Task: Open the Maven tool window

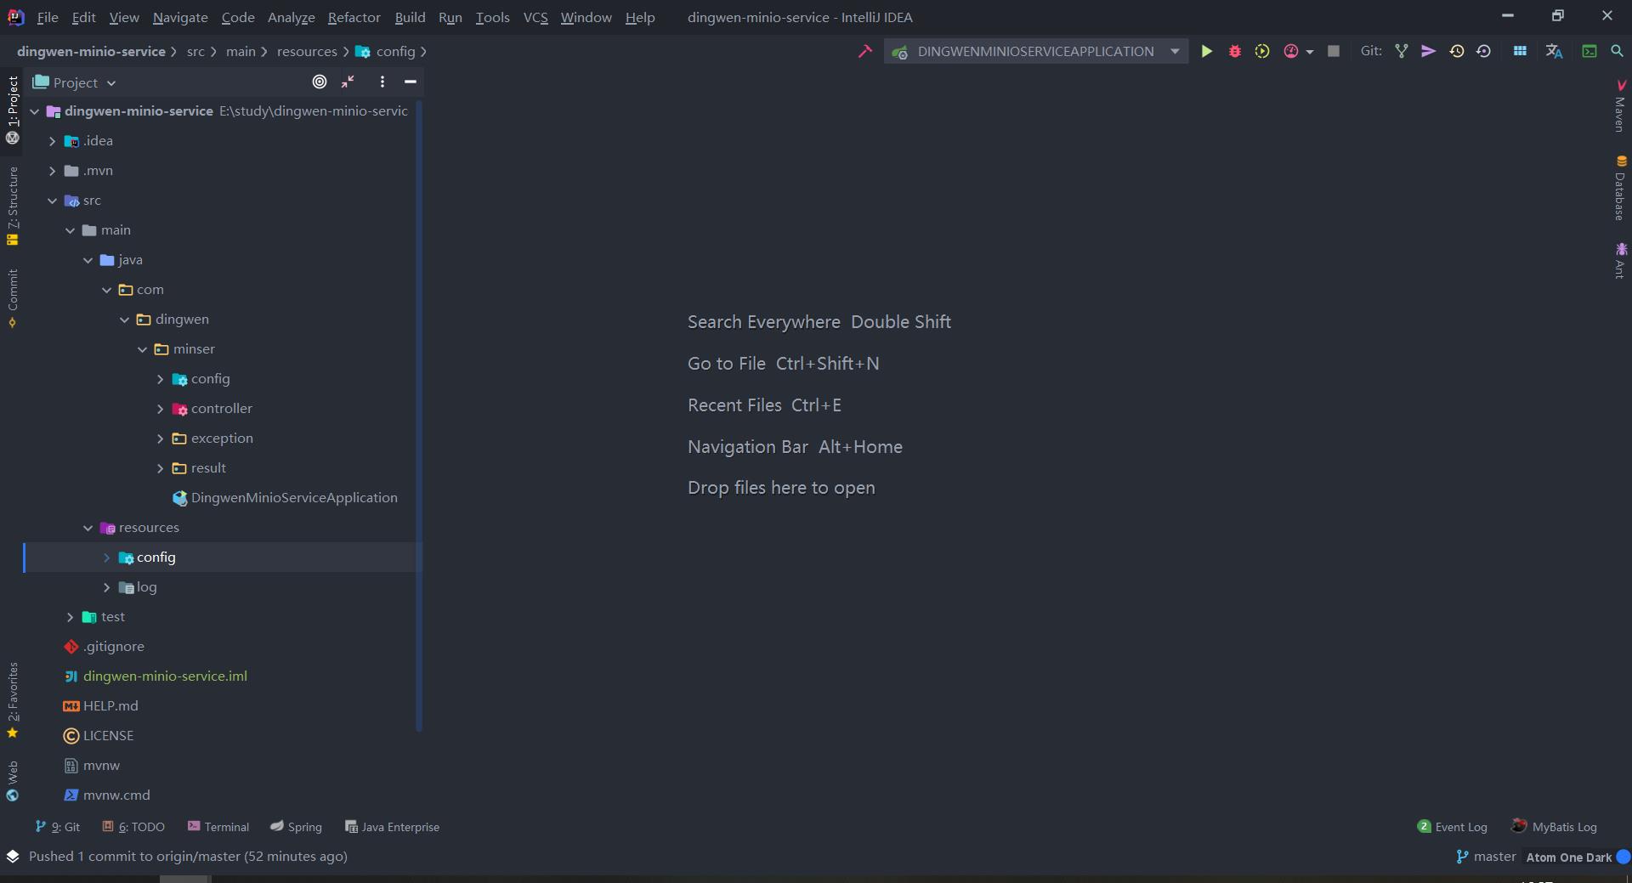Action: [x=1620, y=106]
